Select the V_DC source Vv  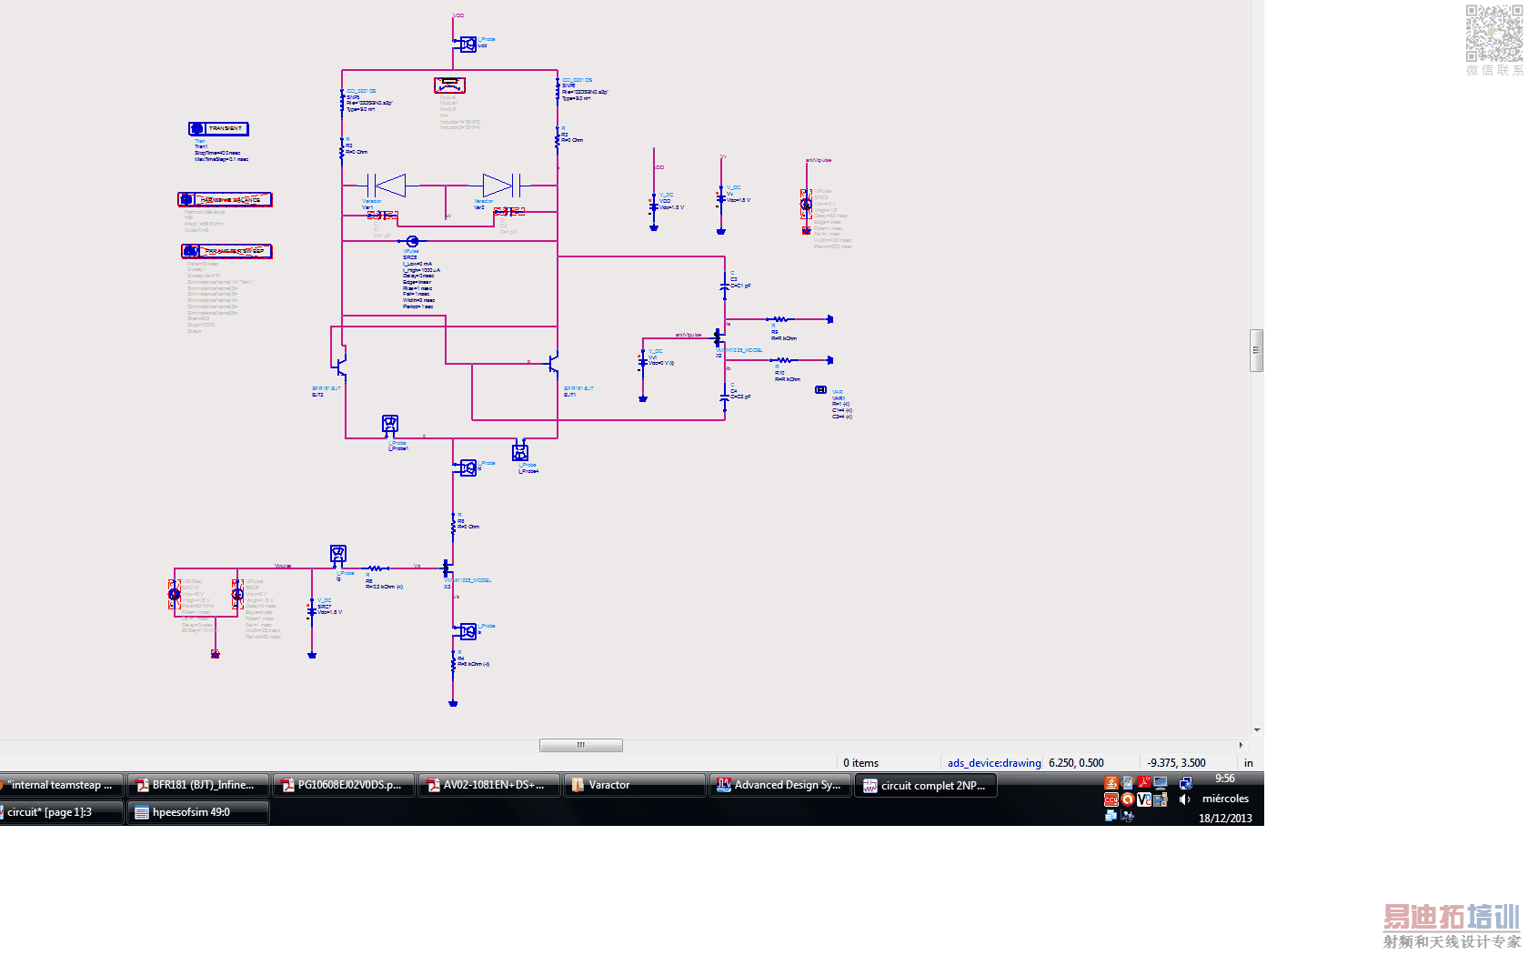tap(721, 196)
